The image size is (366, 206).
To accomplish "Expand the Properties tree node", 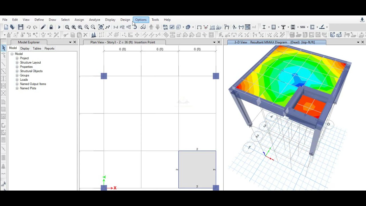I will [x=17, y=67].
